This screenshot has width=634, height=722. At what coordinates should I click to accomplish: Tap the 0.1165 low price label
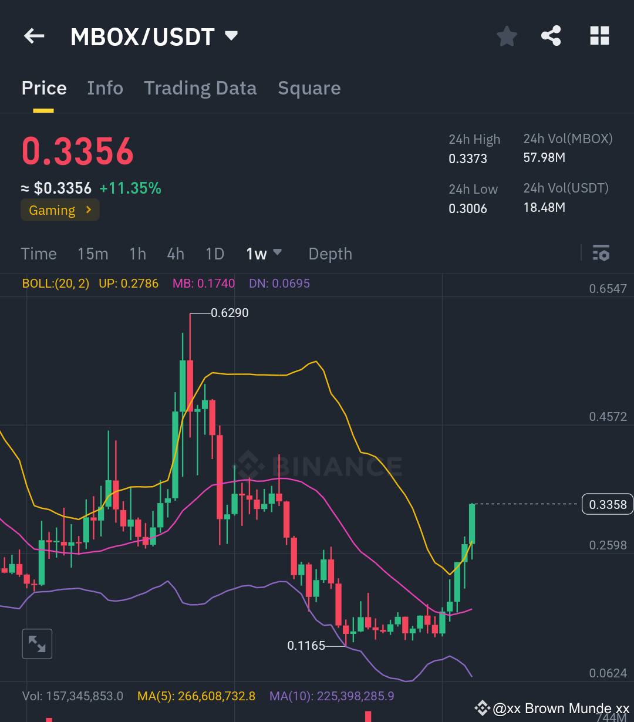306,646
